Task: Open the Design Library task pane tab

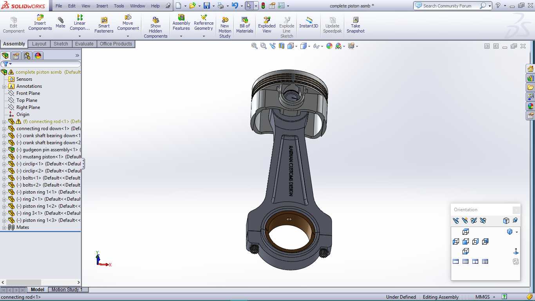Action: [531, 78]
